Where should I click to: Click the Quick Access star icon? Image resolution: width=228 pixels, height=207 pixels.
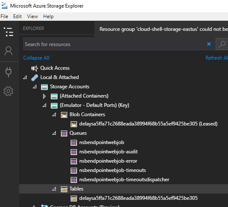(x=35, y=68)
